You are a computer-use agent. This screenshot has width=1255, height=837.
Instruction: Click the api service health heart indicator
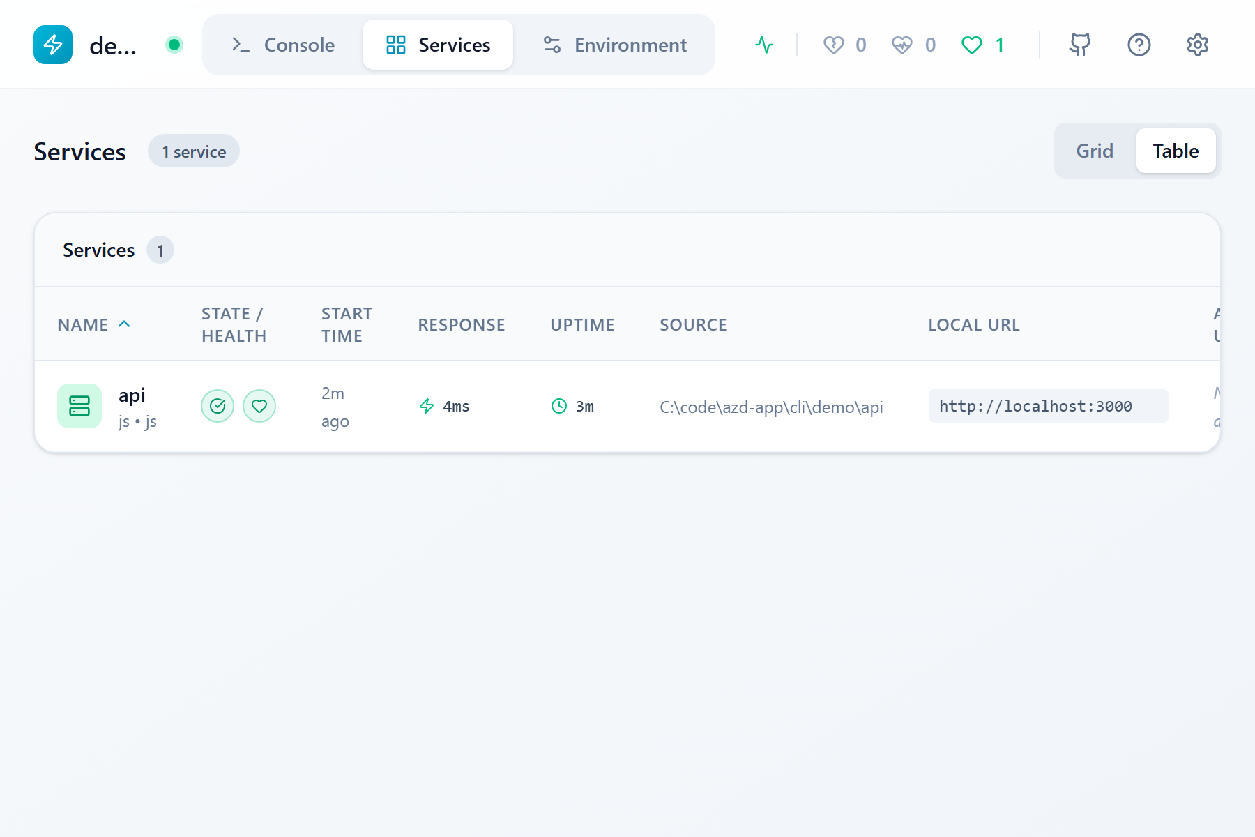pyautogui.click(x=259, y=405)
